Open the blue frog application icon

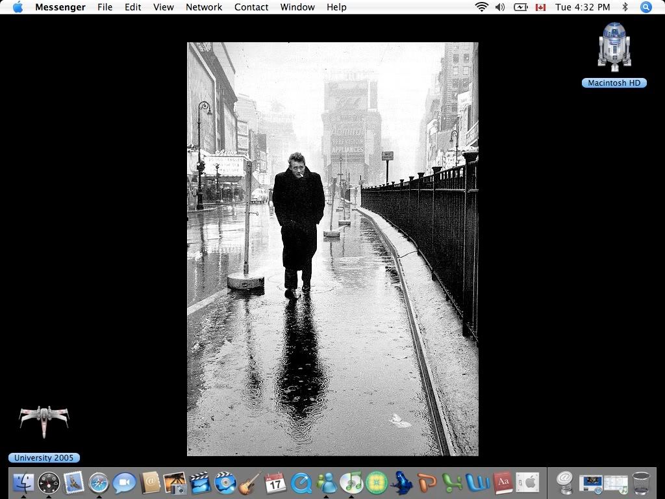(x=401, y=483)
